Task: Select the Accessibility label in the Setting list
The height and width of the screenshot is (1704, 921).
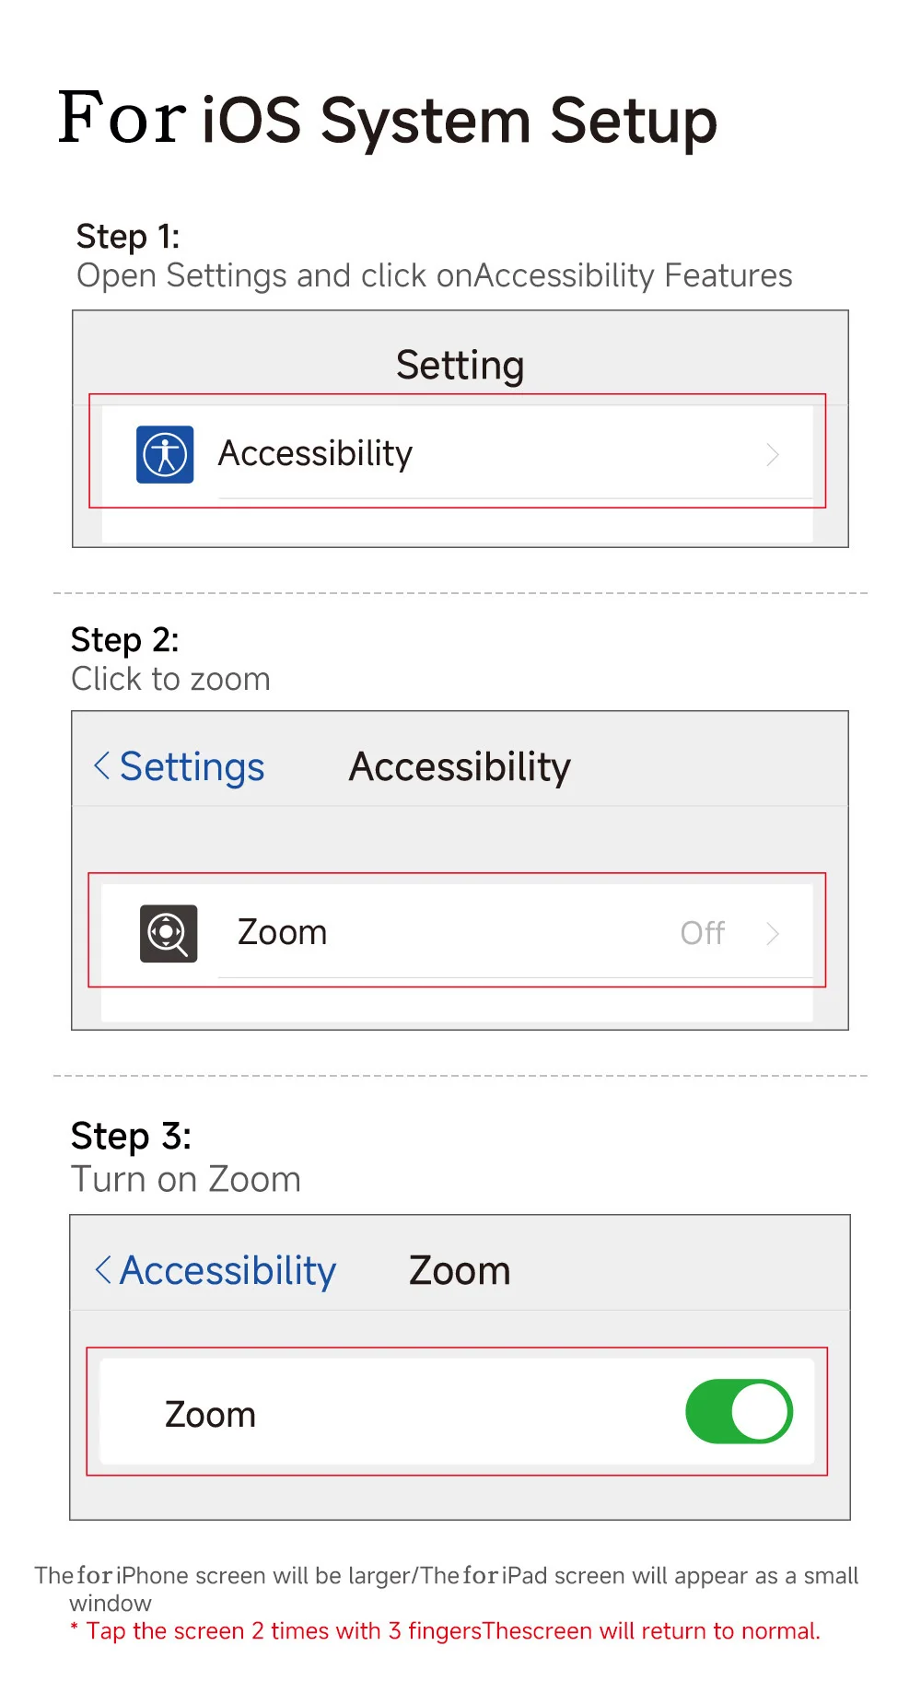Action: (x=315, y=454)
